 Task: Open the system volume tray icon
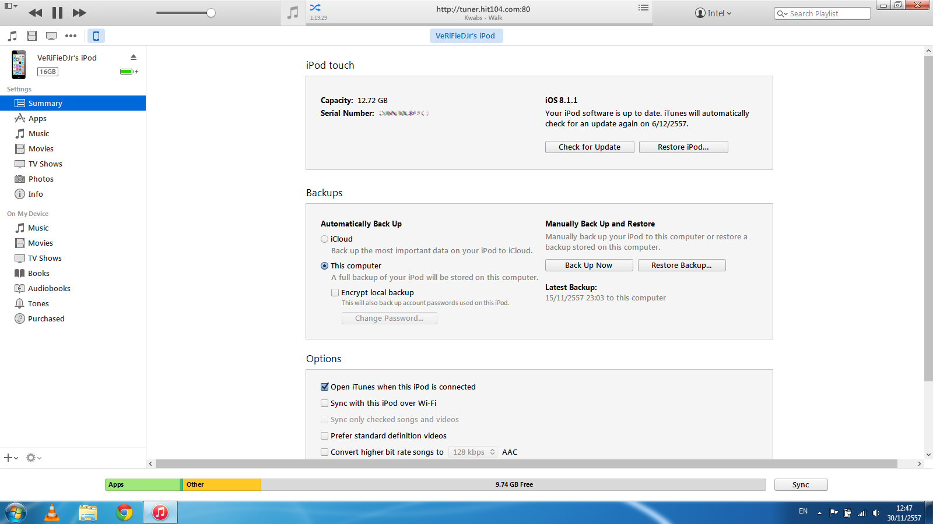tap(876, 513)
